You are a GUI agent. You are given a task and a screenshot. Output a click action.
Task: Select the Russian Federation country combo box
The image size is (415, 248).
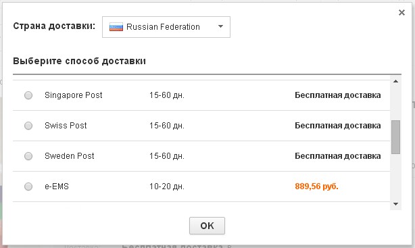pos(166,27)
